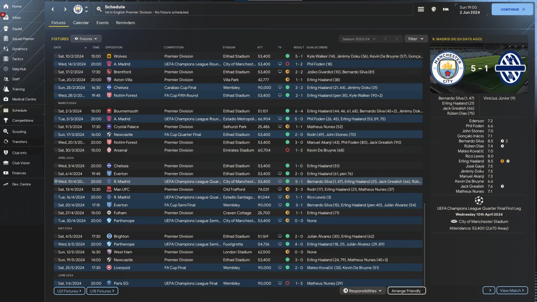
Task: Open the Squad Planner
Action: tap(23, 39)
